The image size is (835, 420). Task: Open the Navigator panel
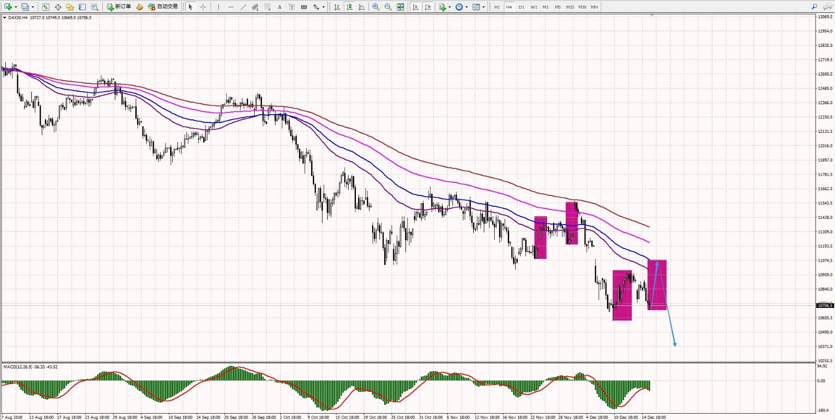pos(70,7)
